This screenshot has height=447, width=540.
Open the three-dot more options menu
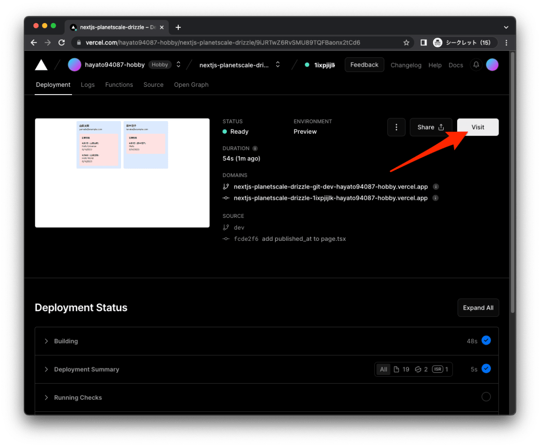(x=396, y=127)
